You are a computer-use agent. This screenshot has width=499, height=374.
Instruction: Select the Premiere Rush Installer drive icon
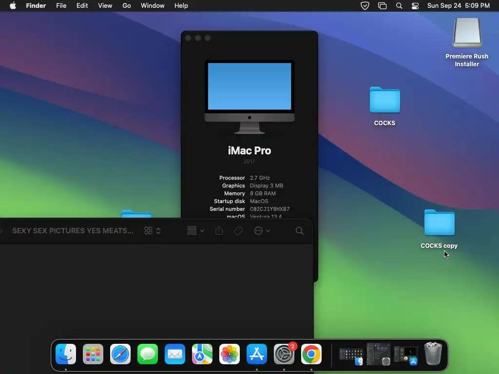coord(467,33)
